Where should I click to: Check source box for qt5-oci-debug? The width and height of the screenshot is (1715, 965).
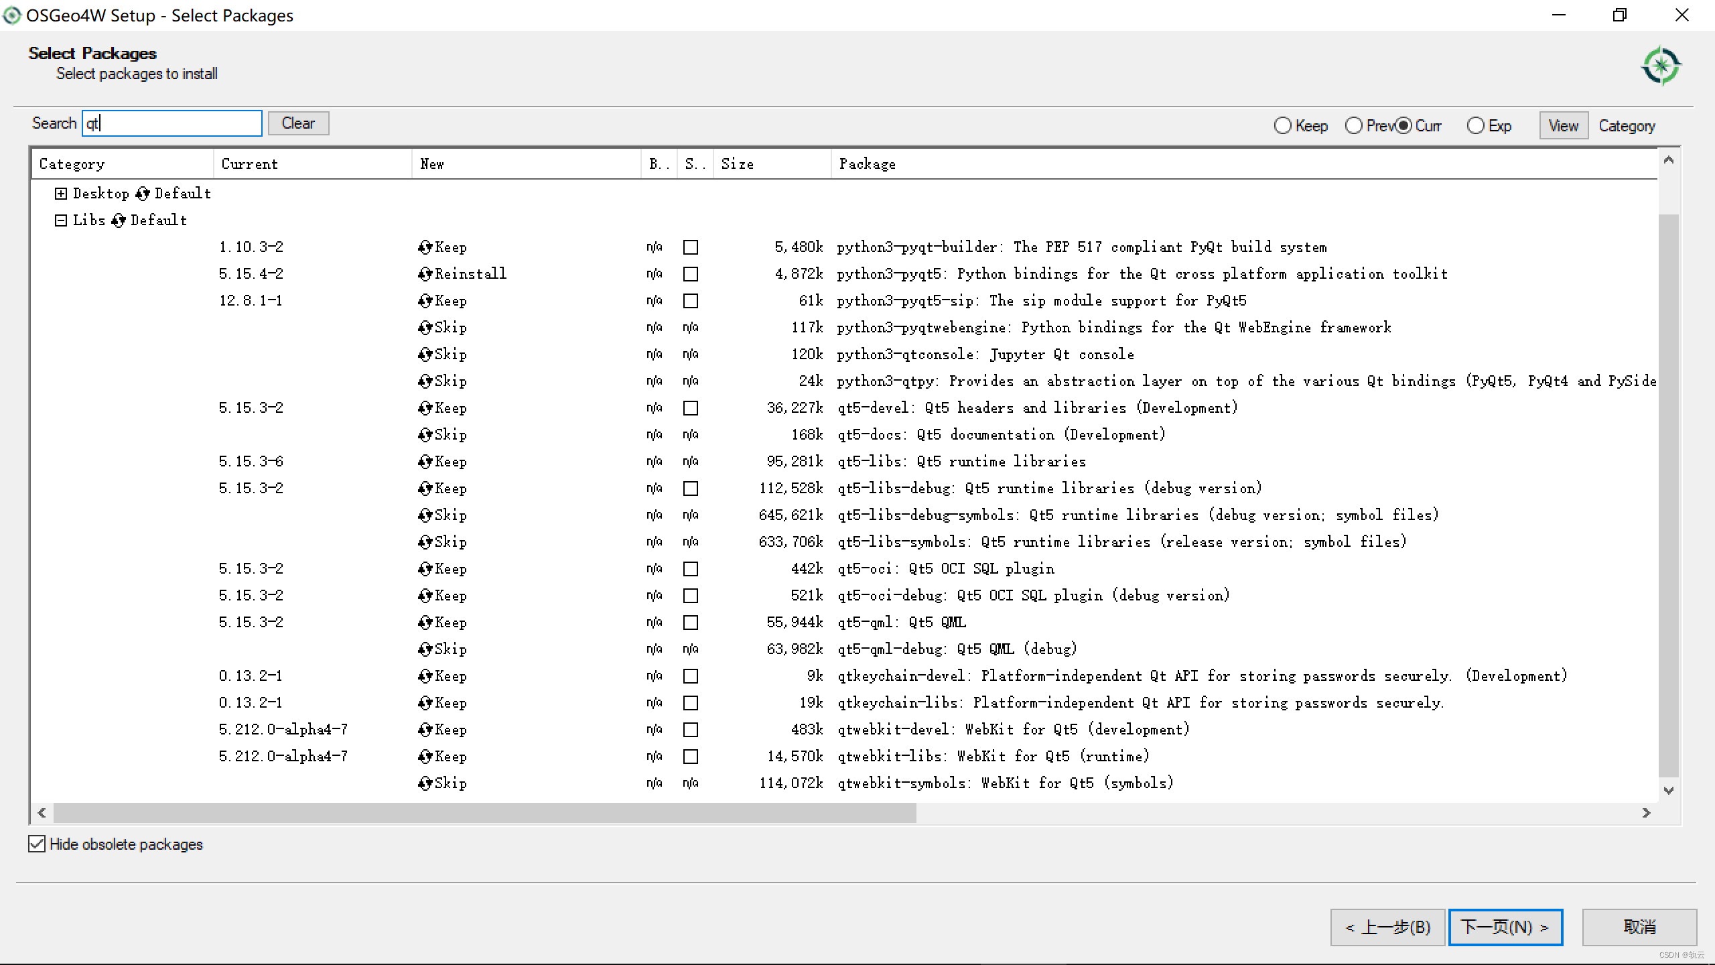(691, 596)
